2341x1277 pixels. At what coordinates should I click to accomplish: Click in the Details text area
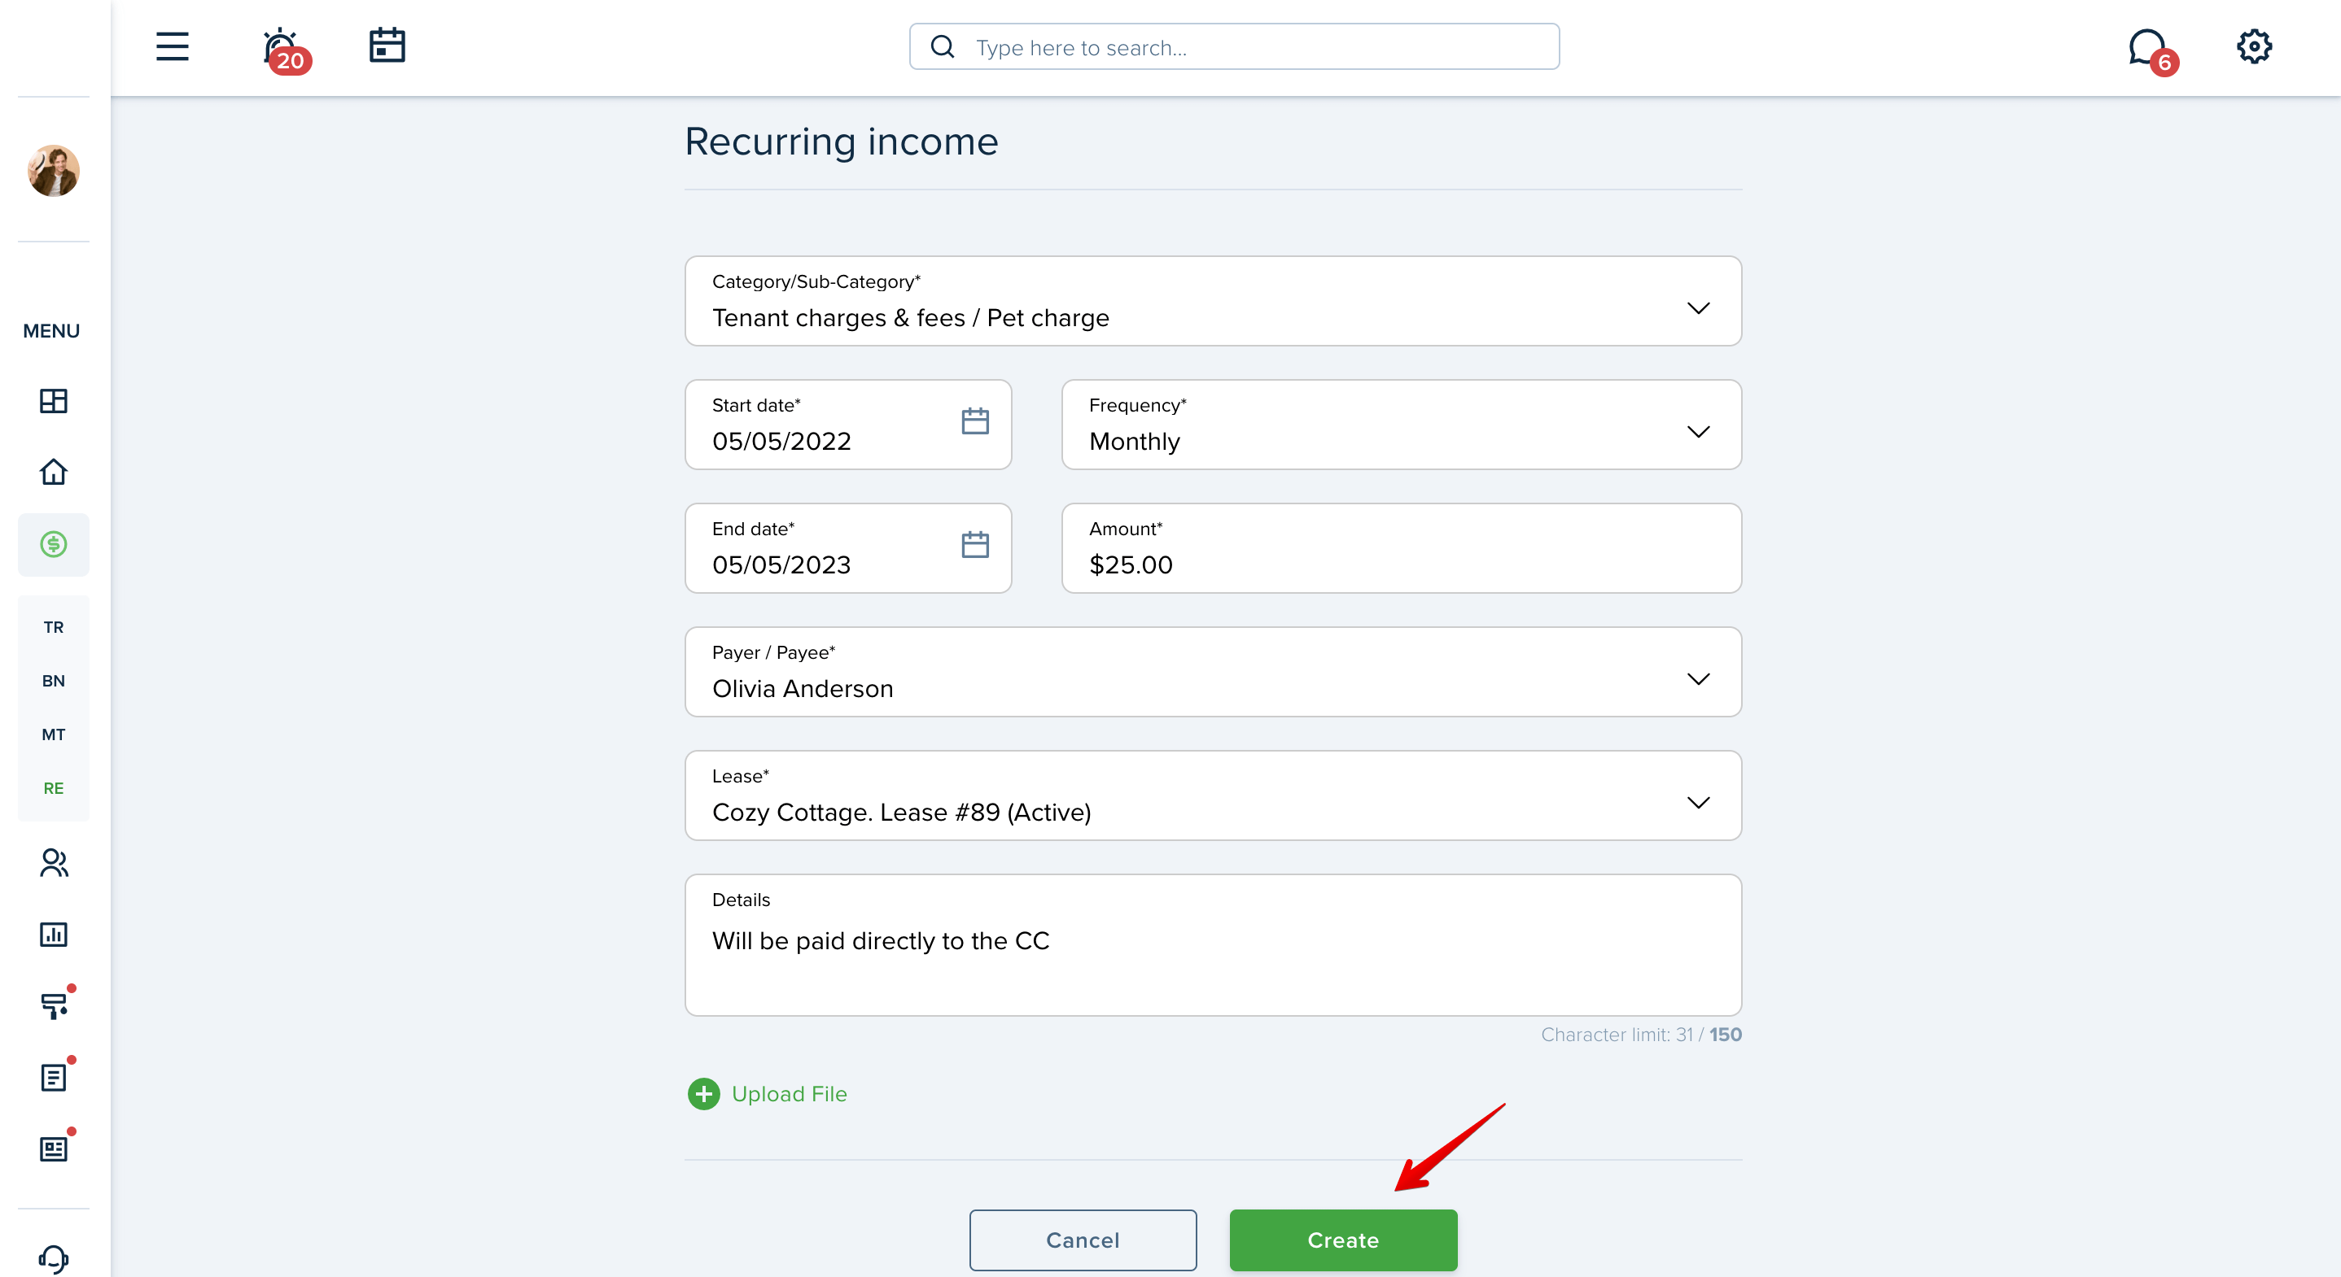coord(1212,944)
